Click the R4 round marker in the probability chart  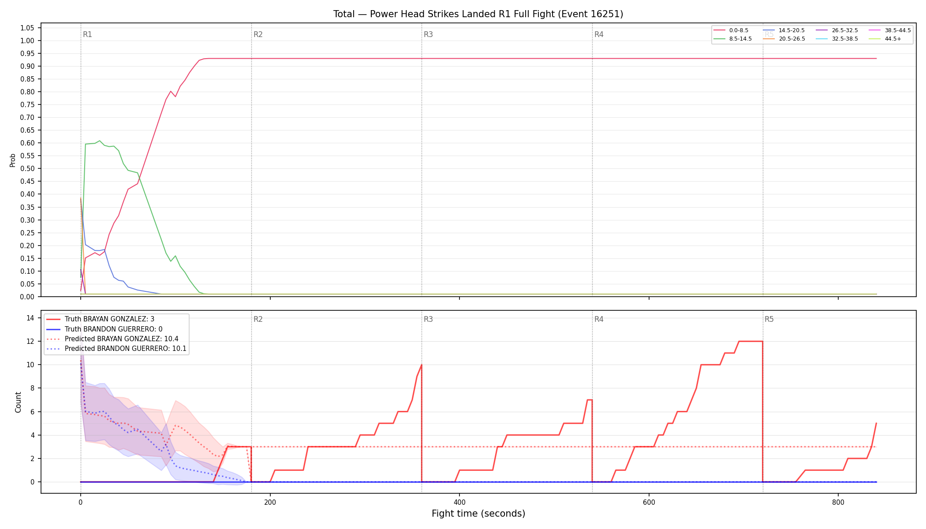pos(599,34)
